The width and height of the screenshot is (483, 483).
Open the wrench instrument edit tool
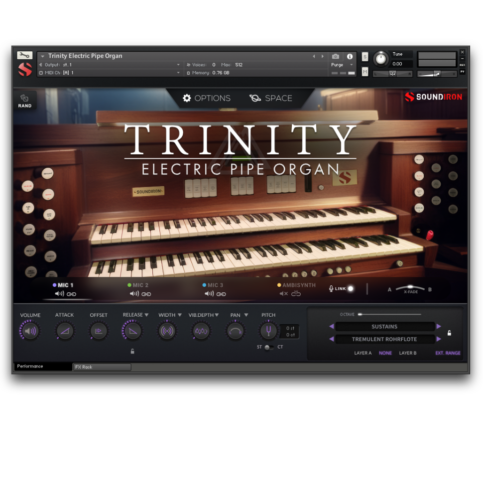pos(24,55)
